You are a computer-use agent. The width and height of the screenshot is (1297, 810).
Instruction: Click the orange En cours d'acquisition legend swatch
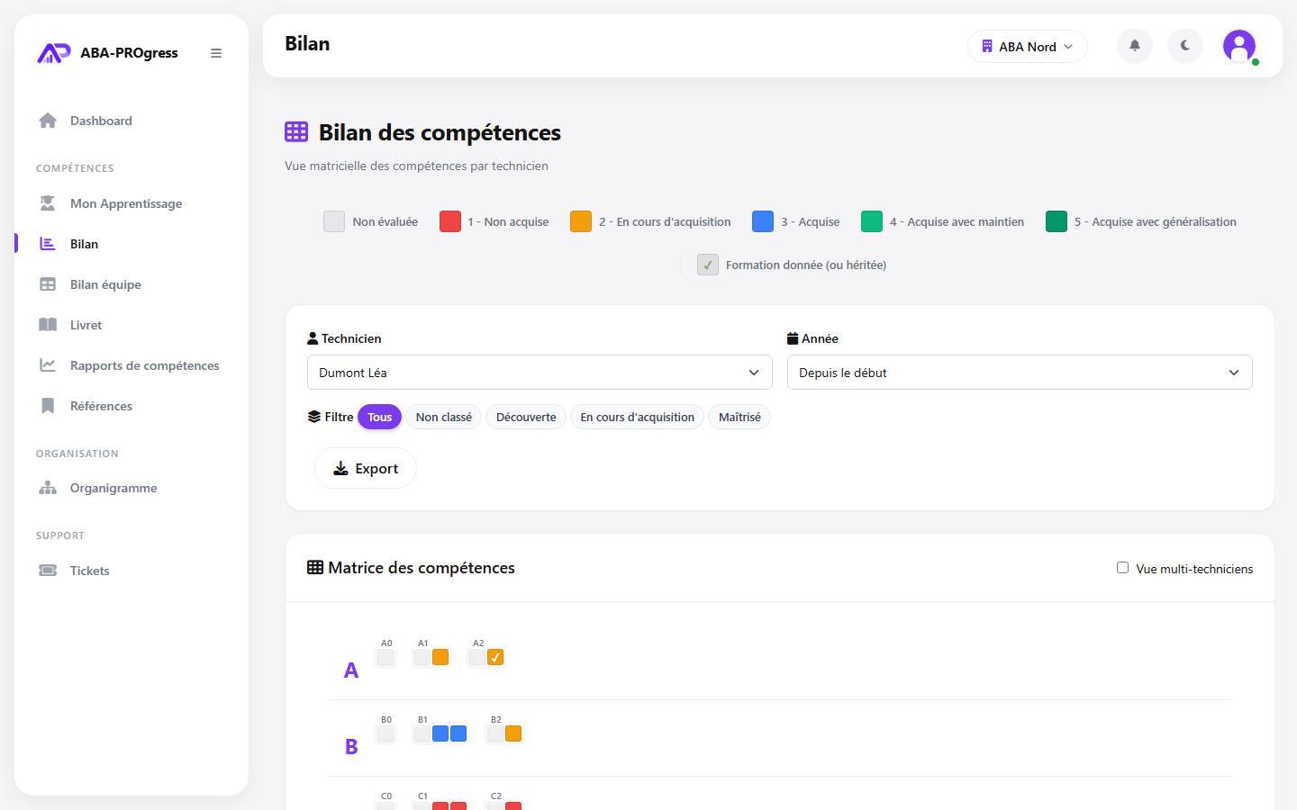581,221
